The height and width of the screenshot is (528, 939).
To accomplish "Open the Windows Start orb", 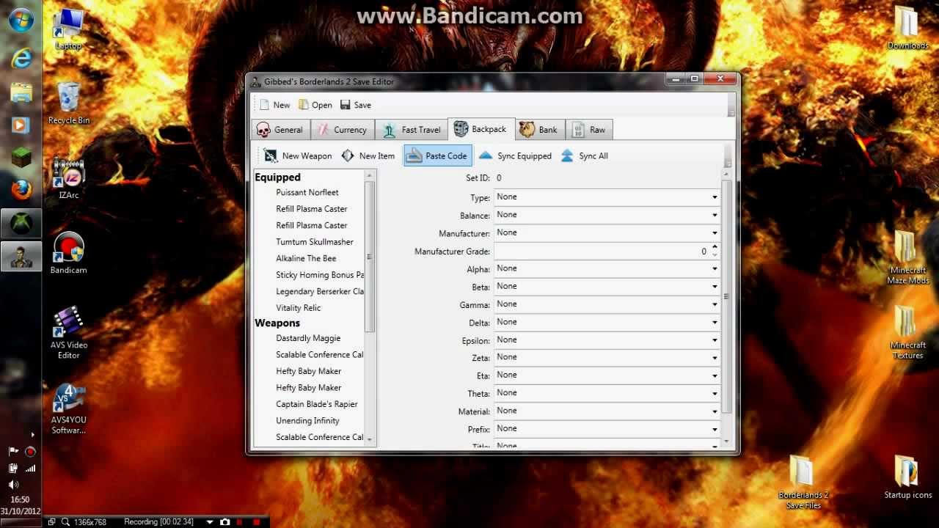I will [21, 20].
